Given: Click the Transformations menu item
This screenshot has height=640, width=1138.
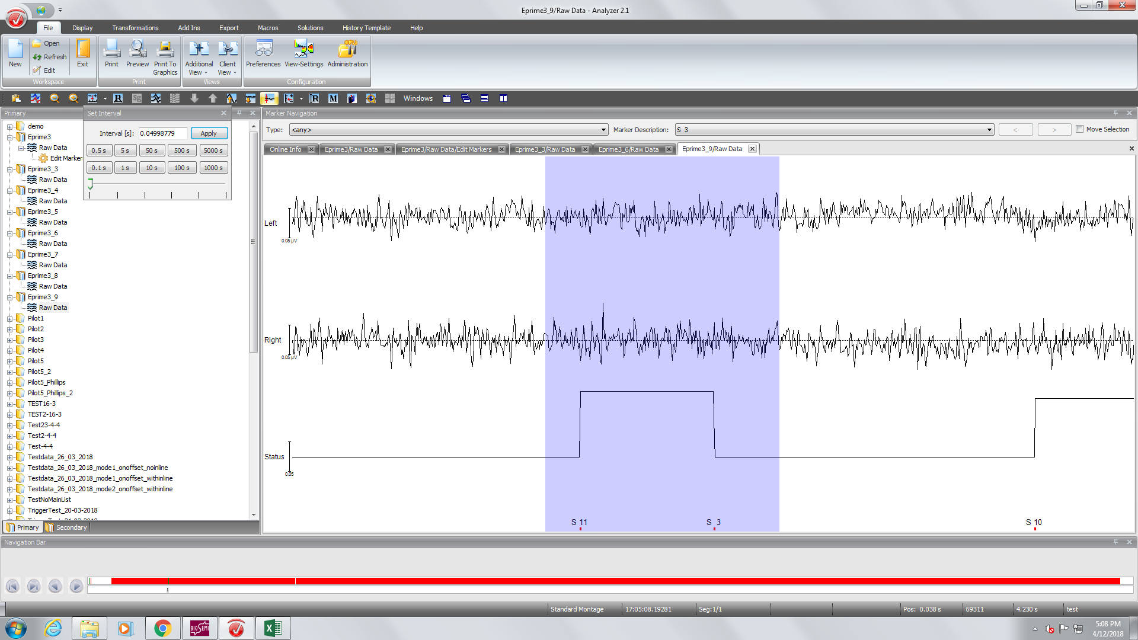Looking at the screenshot, I should pos(135,27).
